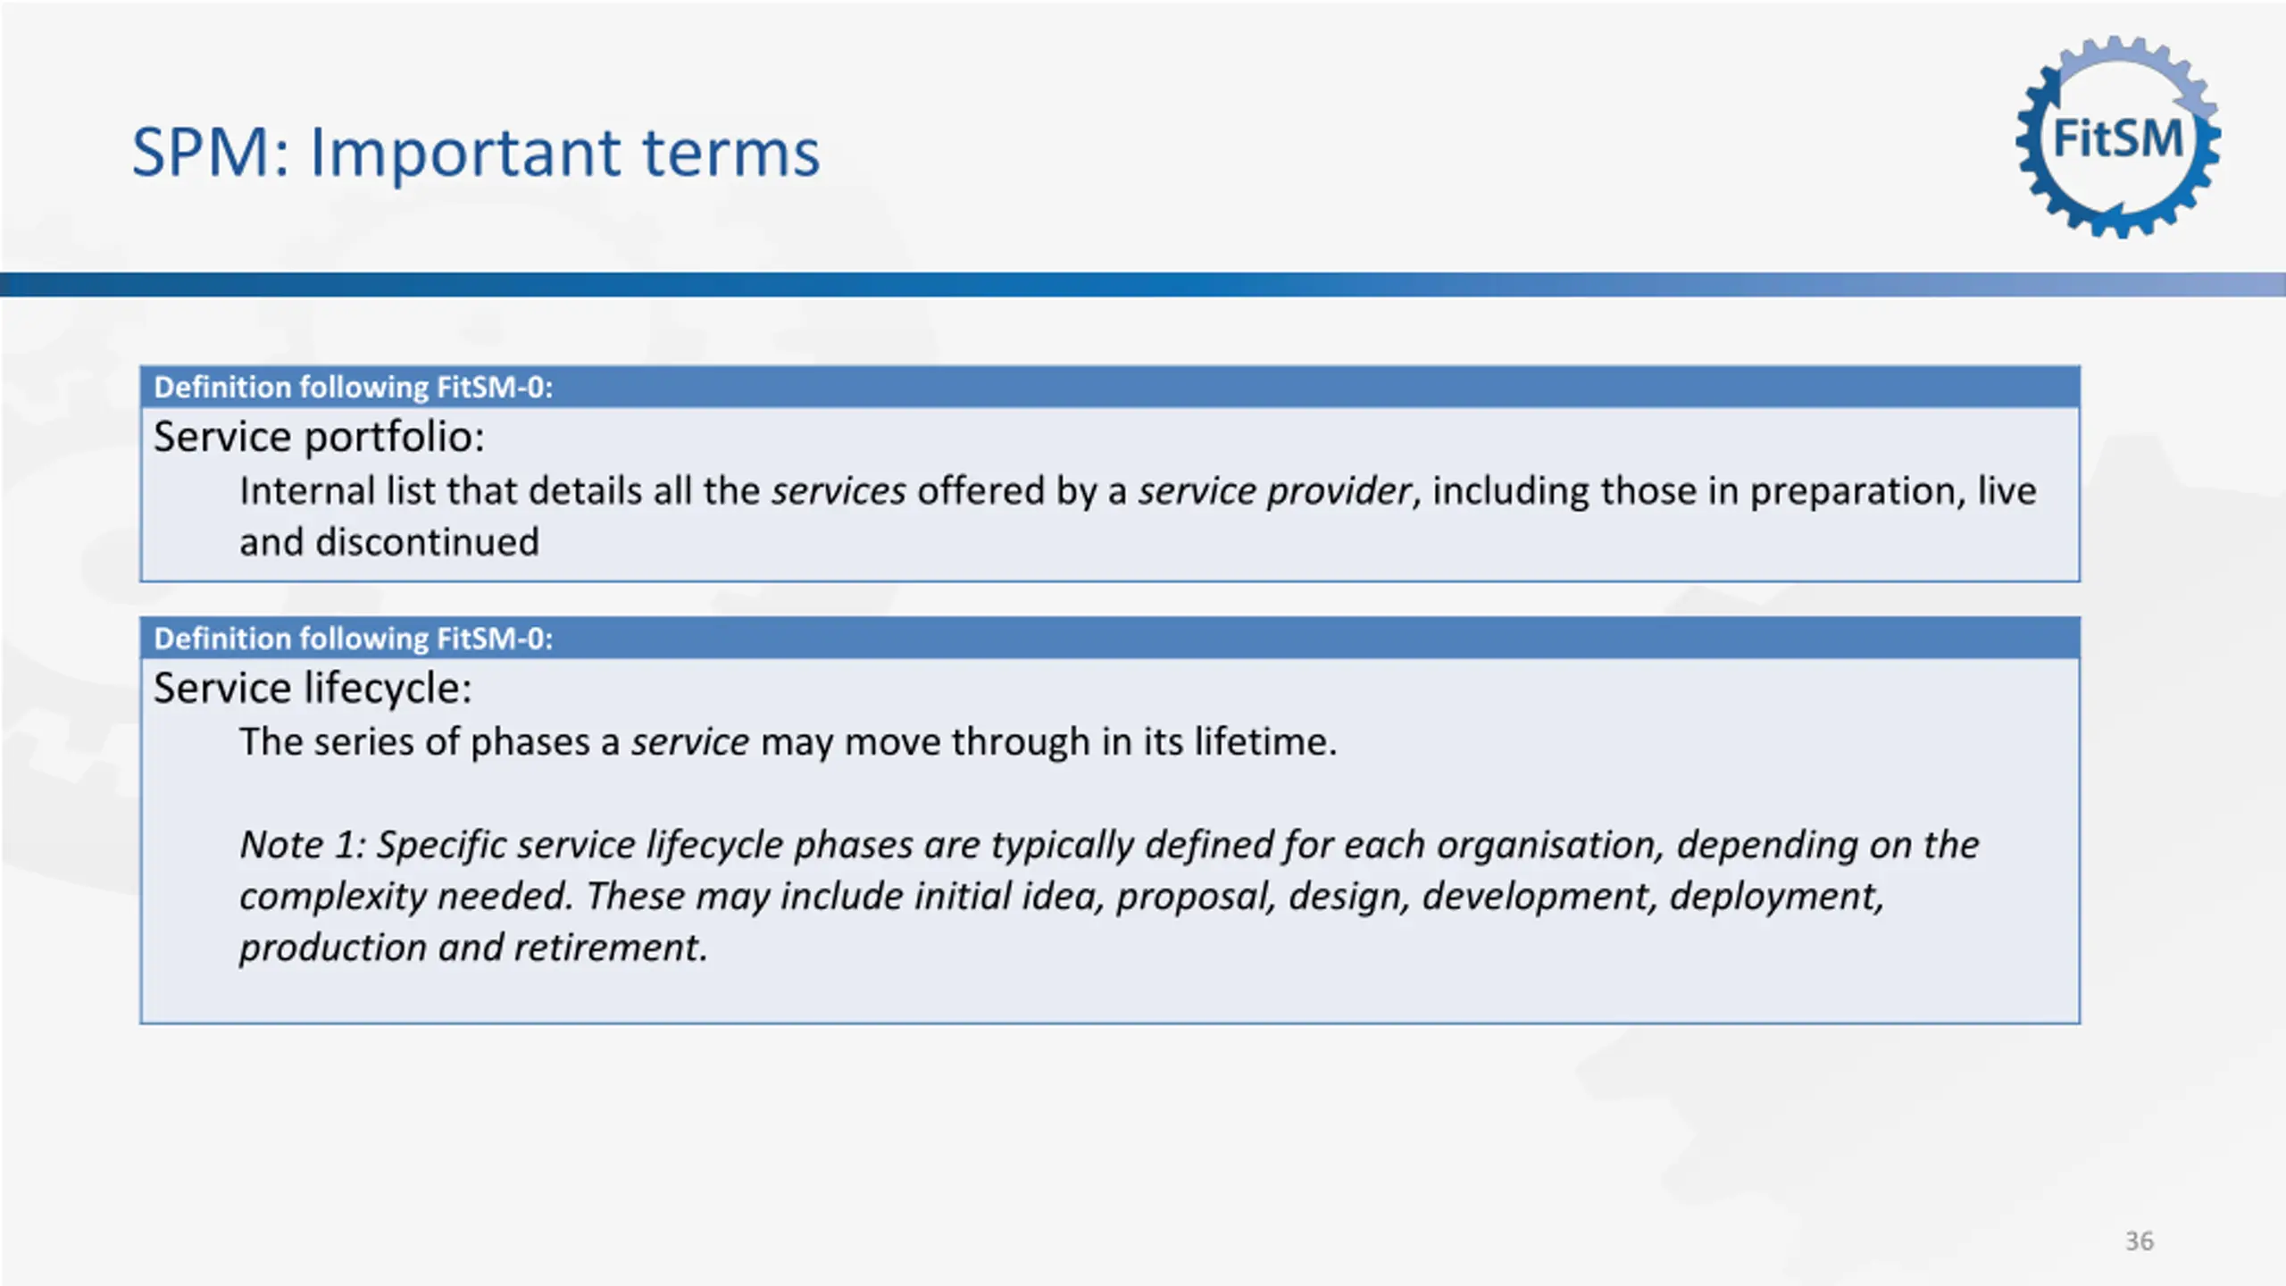Click the FitSM gear logo
This screenshot has height=1286, width=2286.
pyautogui.click(x=2117, y=138)
